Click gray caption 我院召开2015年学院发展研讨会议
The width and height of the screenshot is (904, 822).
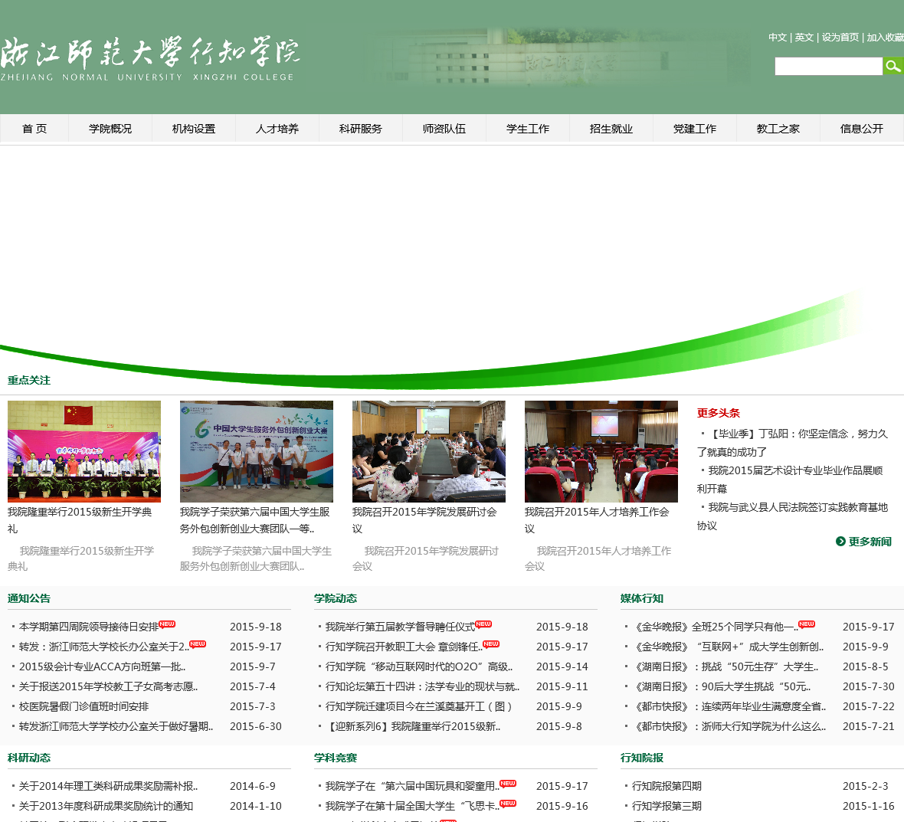coord(425,558)
